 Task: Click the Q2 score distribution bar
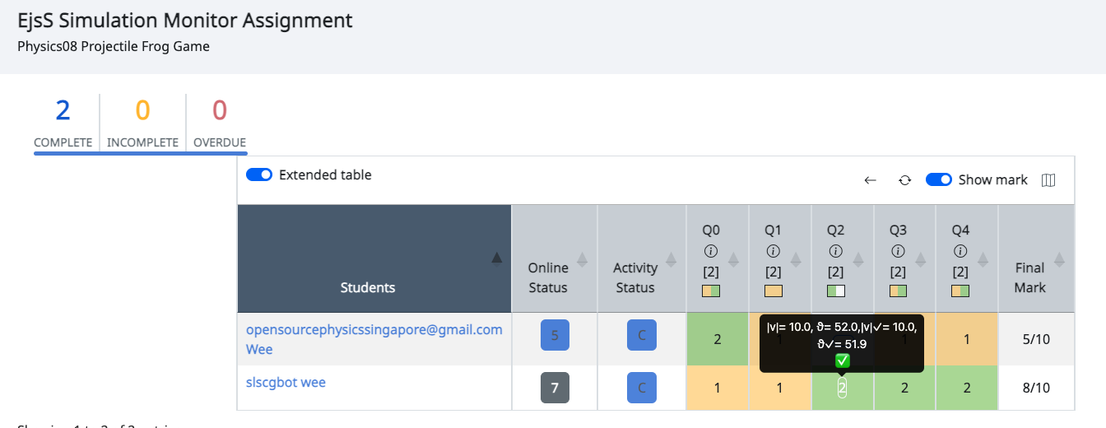pyautogui.click(x=836, y=291)
